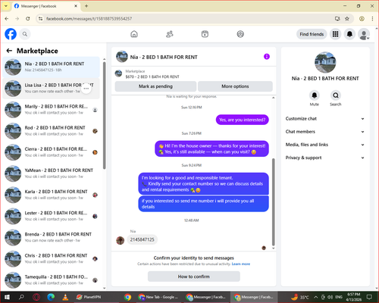Open the account profile avatar menu
The height and width of the screenshot is (303, 379).
[364, 34]
